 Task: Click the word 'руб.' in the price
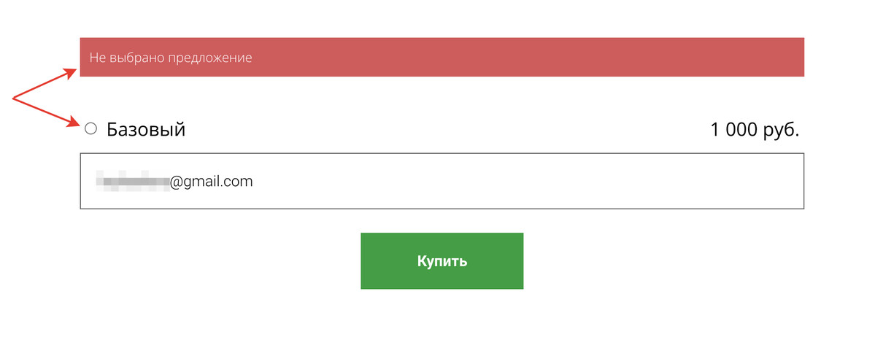(x=782, y=131)
